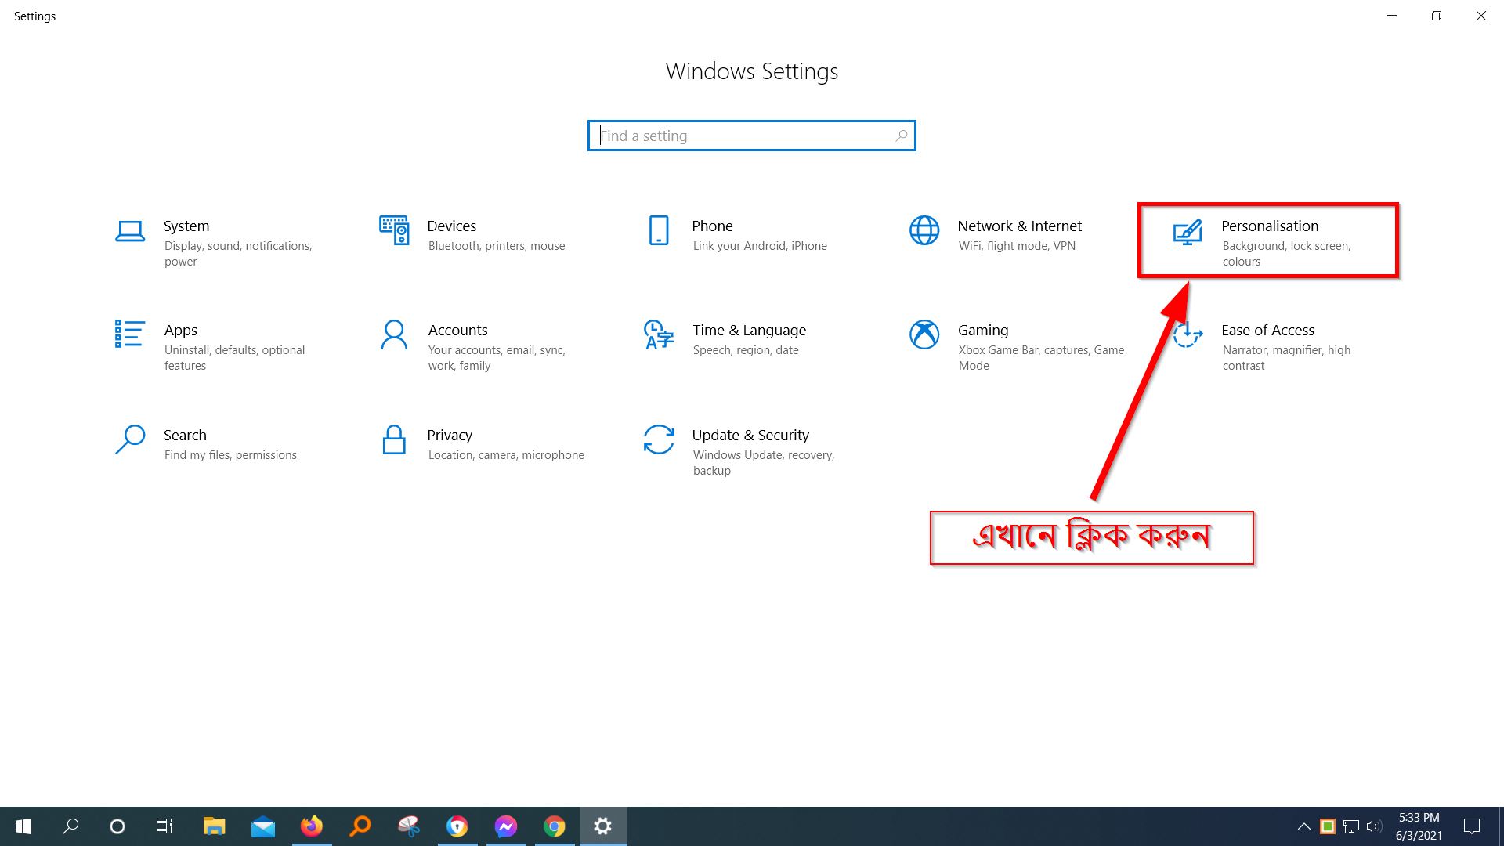Open Cortana circle on taskbar
Viewport: 1504px width, 846px height.
(117, 826)
